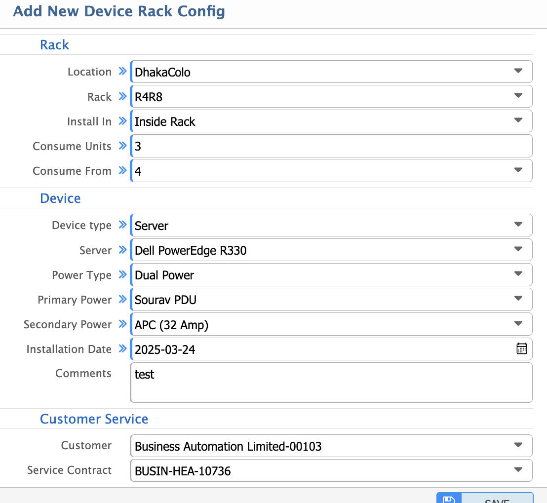Click inside the Comments text area

pos(331,382)
